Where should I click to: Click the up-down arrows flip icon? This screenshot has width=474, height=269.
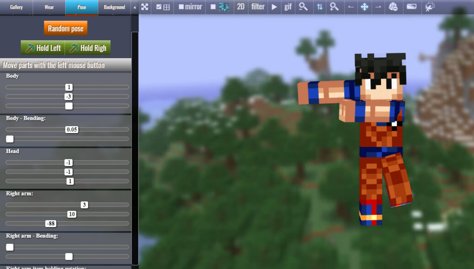[x=319, y=6]
